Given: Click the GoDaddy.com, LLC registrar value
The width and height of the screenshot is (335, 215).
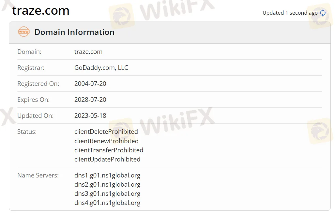Looking at the screenshot, I should click(101, 68).
